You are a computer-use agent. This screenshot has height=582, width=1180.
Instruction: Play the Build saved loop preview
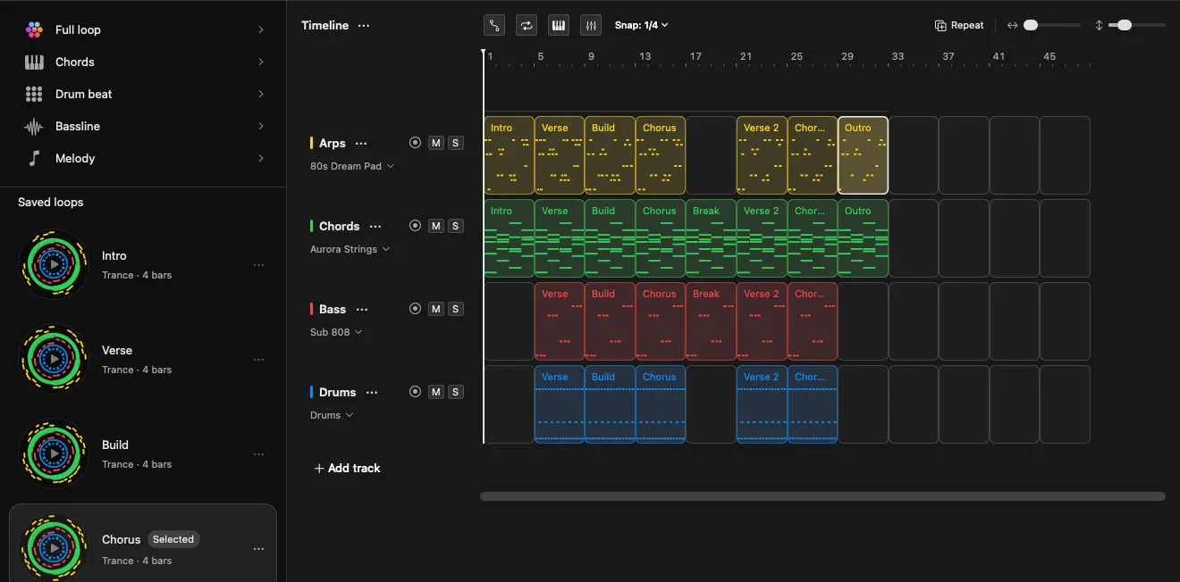tap(55, 453)
